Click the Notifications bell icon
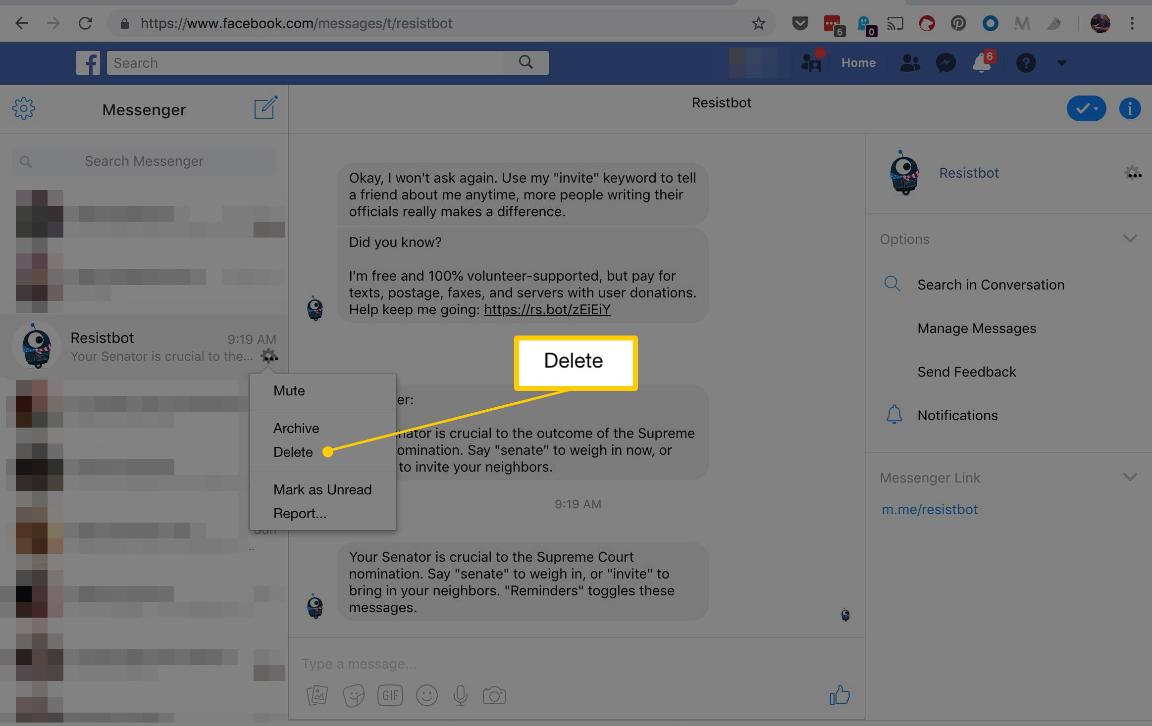Viewport: 1152px width, 726px height. [893, 414]
